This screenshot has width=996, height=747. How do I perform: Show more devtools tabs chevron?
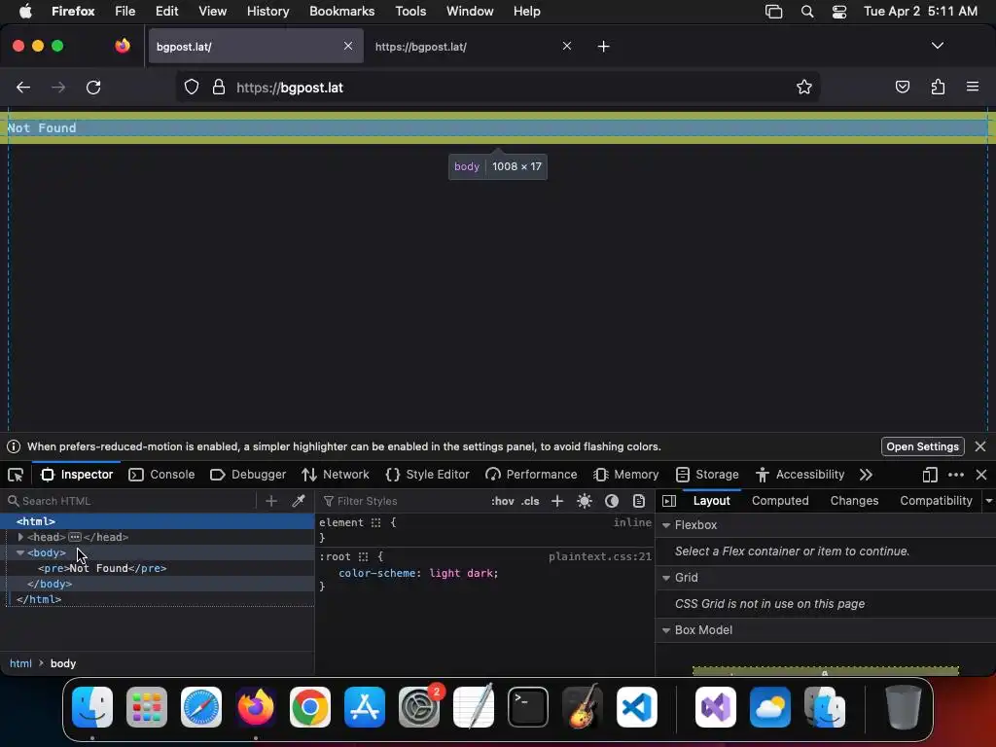pyautogui.click(x=865, y=475)
